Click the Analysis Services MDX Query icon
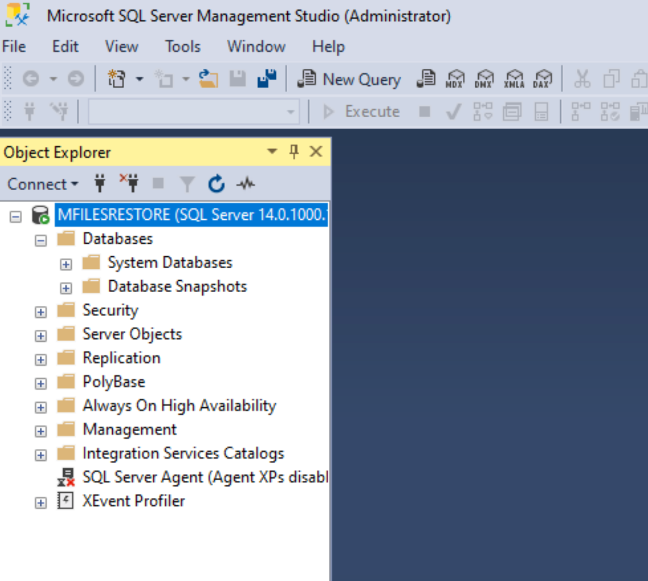Viewport: 648px width, 581px height. (x=455, y=79)
